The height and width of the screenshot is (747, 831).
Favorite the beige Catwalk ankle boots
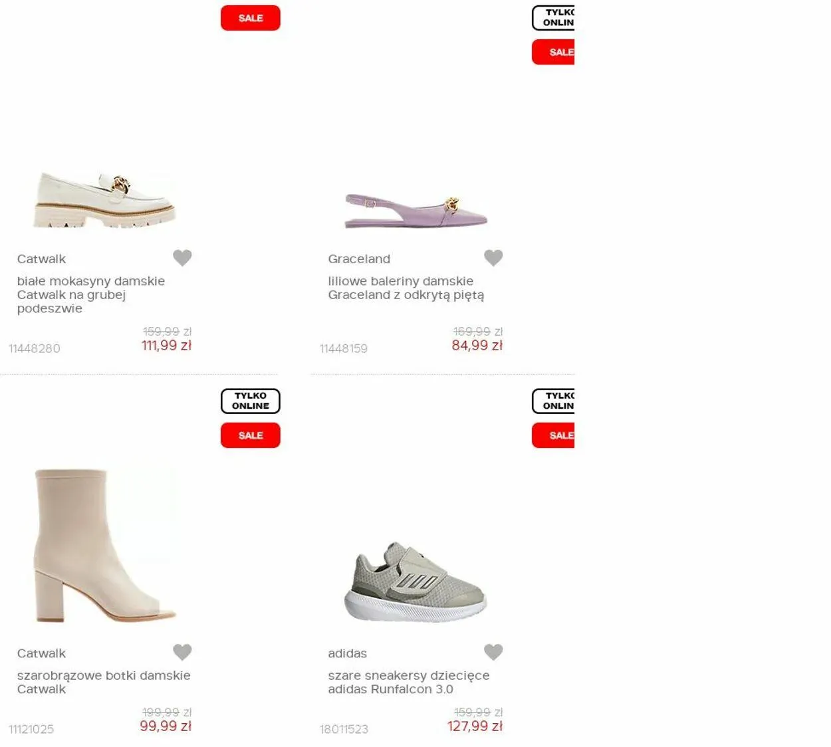(x=182, y=652)
